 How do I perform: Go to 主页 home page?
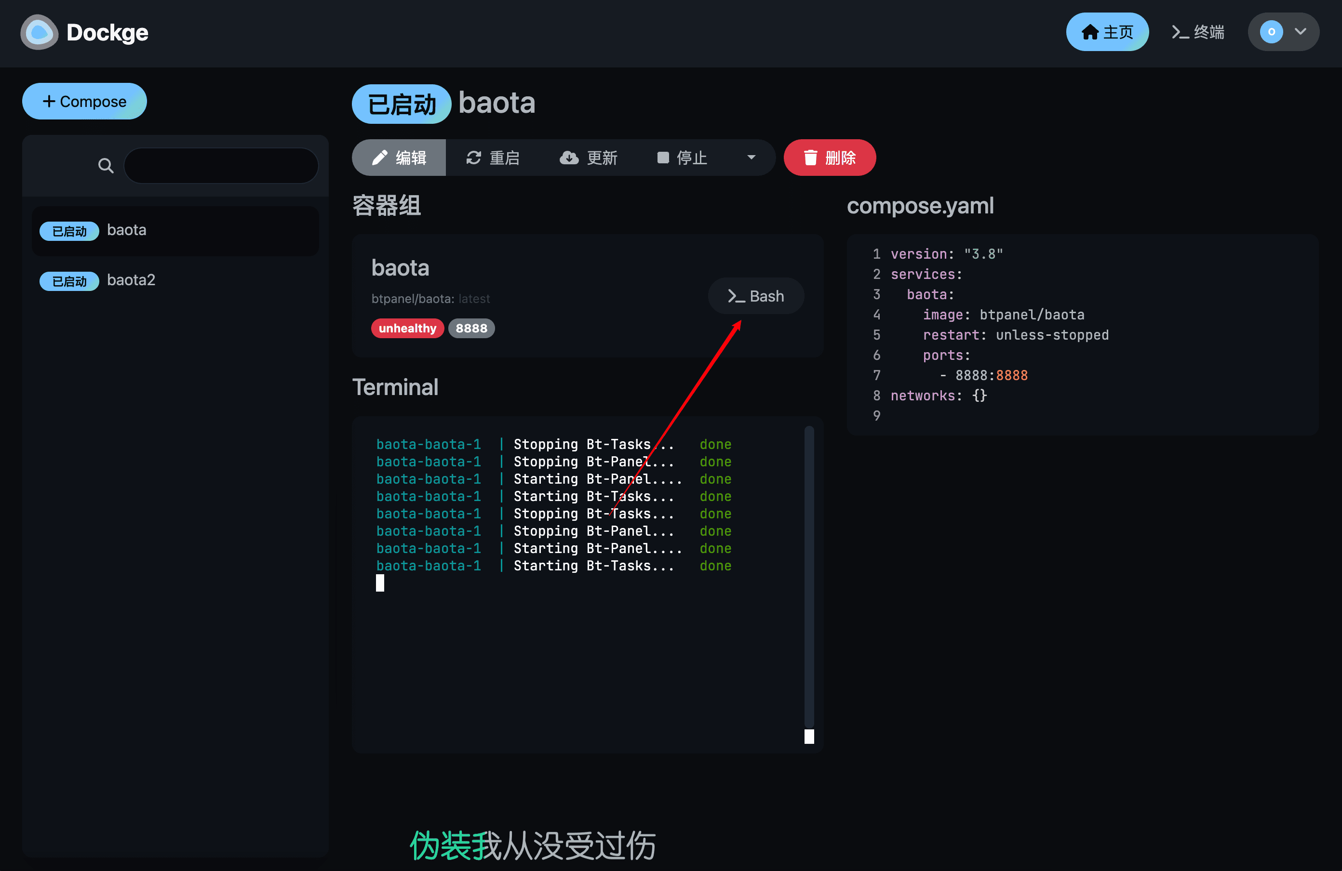(1107, 32)
